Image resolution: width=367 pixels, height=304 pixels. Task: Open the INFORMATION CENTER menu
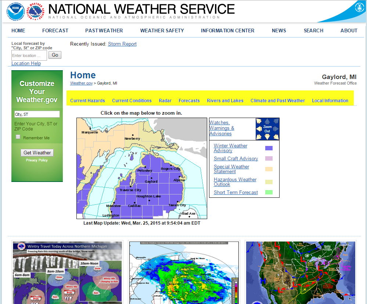227,31
